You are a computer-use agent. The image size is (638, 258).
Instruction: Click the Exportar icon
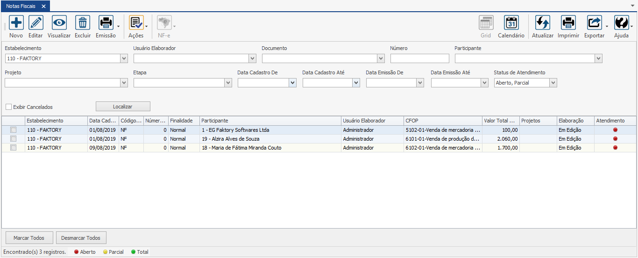click(x=595, y=22)
